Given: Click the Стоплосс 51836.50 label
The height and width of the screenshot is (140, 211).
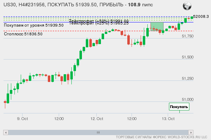Looking at the screenshot, I should [23, 34].
